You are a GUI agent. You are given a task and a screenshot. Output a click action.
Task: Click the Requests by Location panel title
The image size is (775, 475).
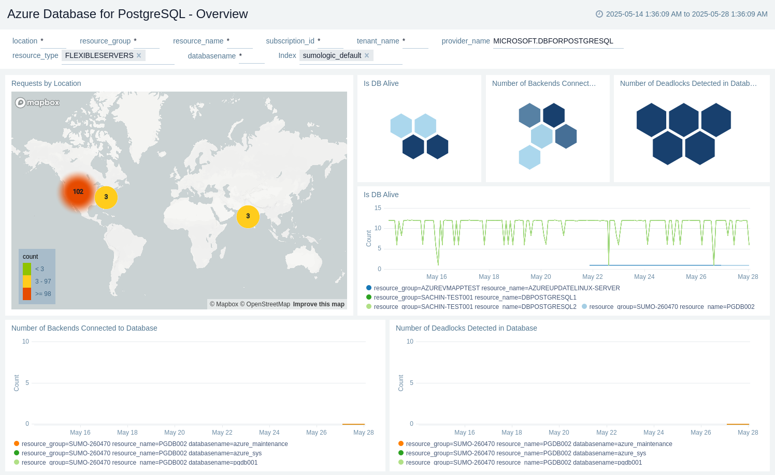46,83
